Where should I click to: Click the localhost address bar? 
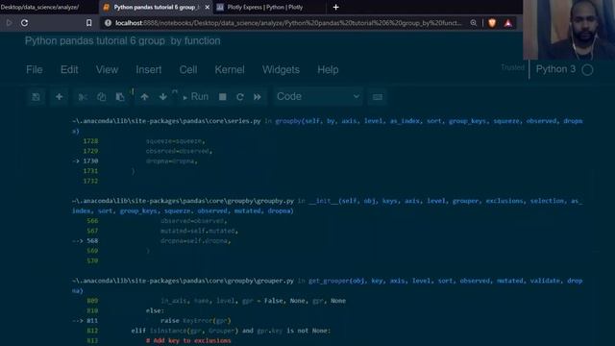[288, 23]
